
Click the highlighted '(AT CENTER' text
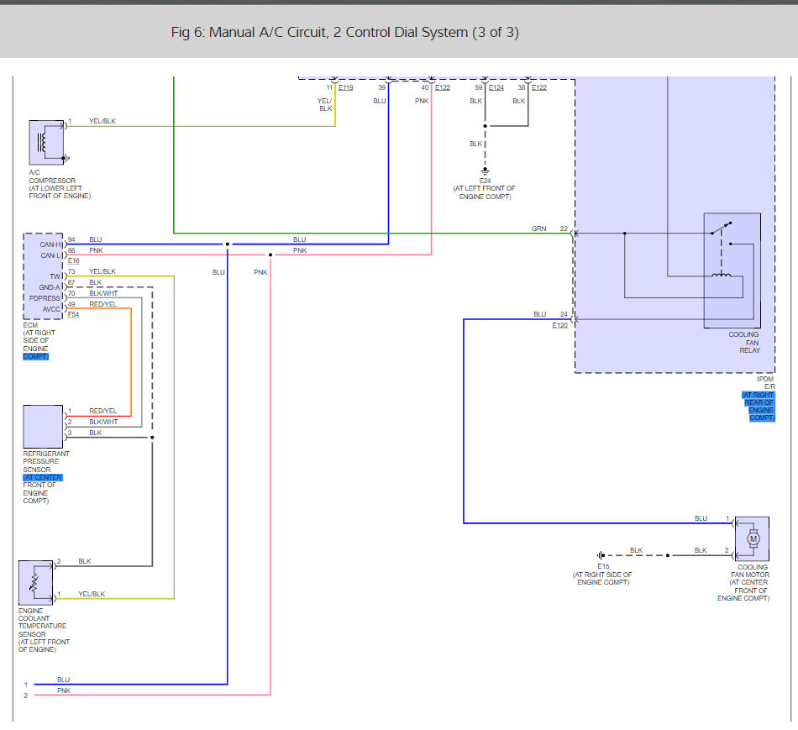click(x=43, y=477)
